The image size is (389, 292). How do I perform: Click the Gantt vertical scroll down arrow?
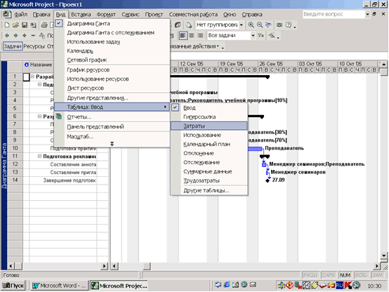click(x=384, y=255)
